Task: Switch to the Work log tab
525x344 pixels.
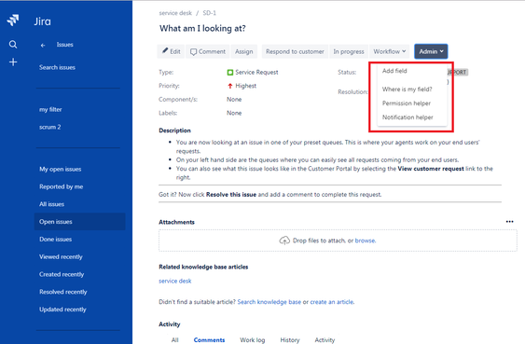Action: click(253, 340)
